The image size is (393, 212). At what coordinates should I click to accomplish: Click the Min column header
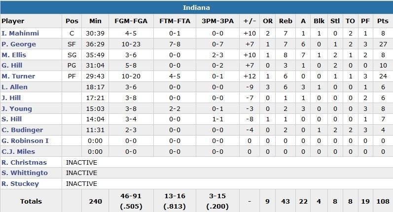(95, 21)
